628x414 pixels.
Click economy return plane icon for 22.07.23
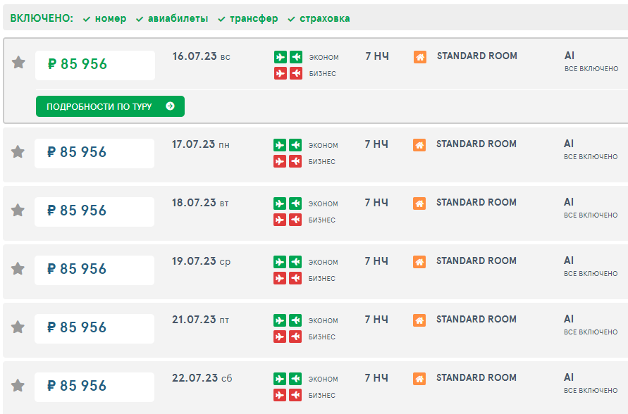(295, 378)
